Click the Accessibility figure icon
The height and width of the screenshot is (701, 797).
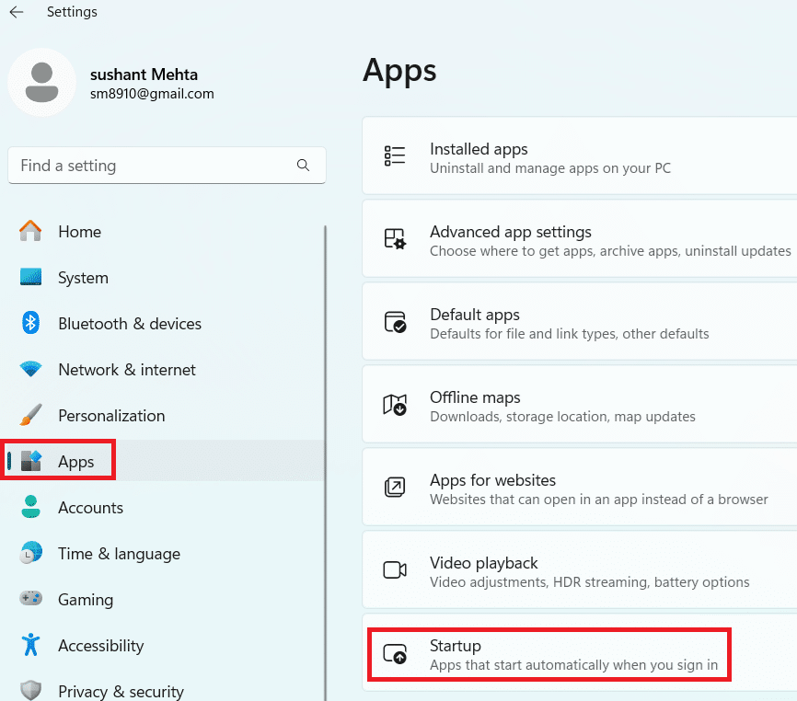31,646
